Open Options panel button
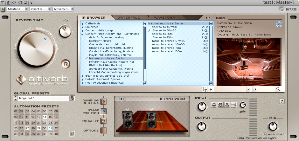Screen dimensions: 299x141 [x=103, y=130]
